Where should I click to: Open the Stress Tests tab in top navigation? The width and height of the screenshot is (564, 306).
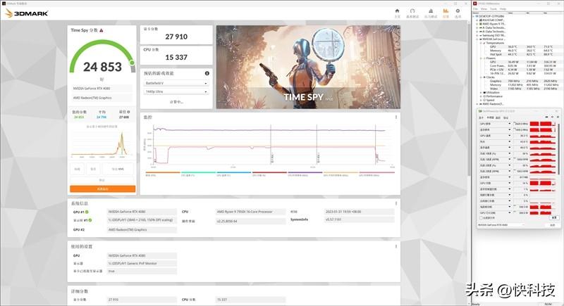[429, 12]
